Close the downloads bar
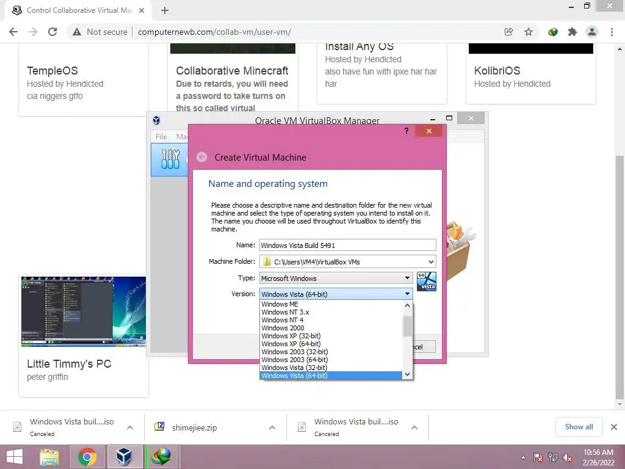Viewport: 625px width, 469px height. coord(614,427)
